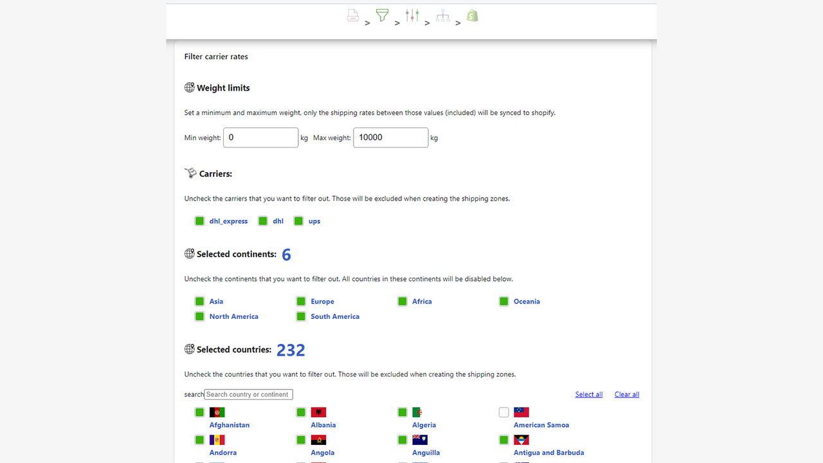This screenshot has height=463, width=823.
Task: Click the ups label text
Action: [314, 221]
